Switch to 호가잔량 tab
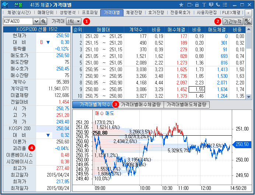Viewport: 255px width, 195px height. (156, 13)
